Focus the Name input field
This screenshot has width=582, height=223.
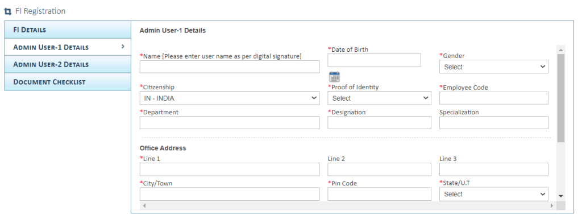pos(230,67)
